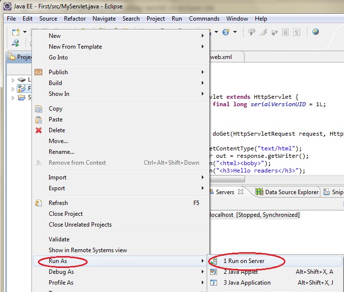The image size is (344, 292).
Task: Select localhost Stopped Synchronized server entry
Action: (x=254, y=215)
